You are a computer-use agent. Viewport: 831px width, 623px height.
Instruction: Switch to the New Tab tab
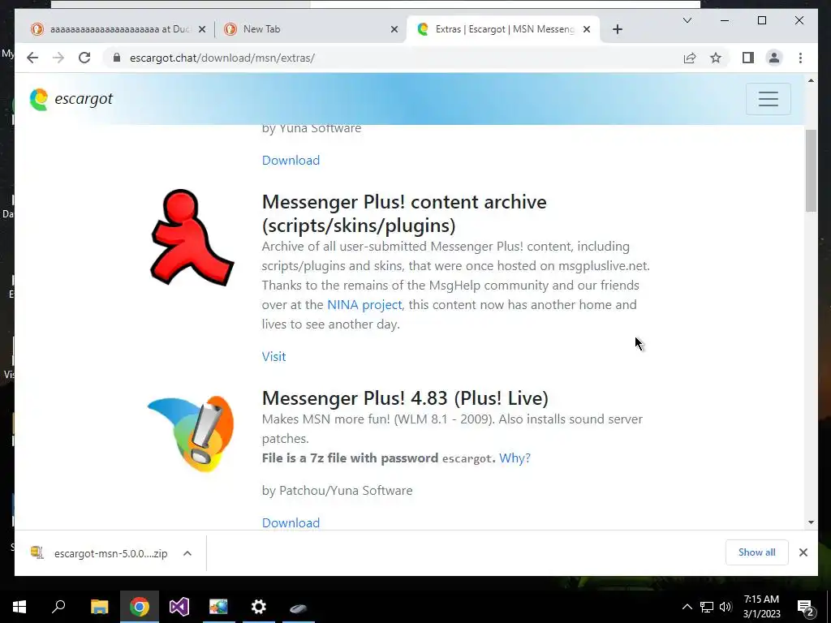[310, 29]
